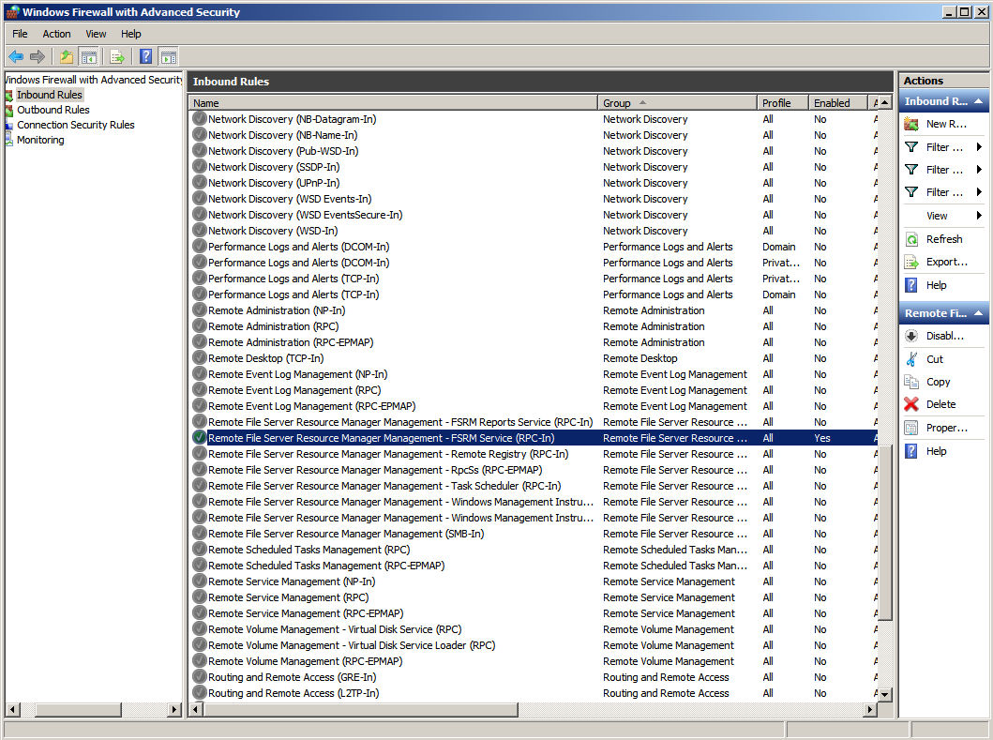Screen dimensions: 993x740
Task: Select Monitoring in the tree
Action: pos(40,140)
